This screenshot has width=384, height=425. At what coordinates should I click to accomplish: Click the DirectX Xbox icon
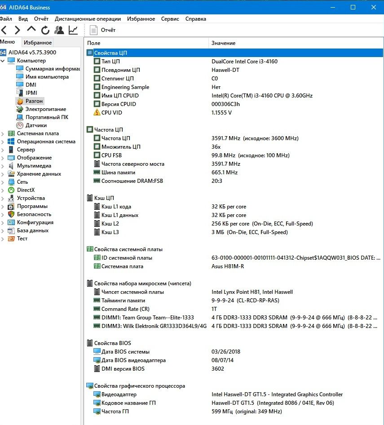click(x=11, y=190)
